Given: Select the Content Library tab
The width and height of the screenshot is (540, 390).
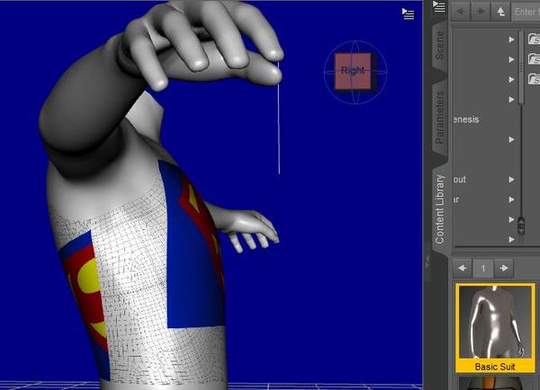Looking at the screenshot, I should (x=440, y=209).
